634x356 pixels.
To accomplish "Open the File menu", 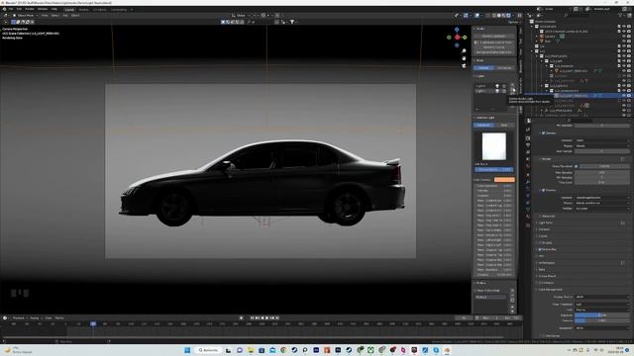I will [11, 9].
